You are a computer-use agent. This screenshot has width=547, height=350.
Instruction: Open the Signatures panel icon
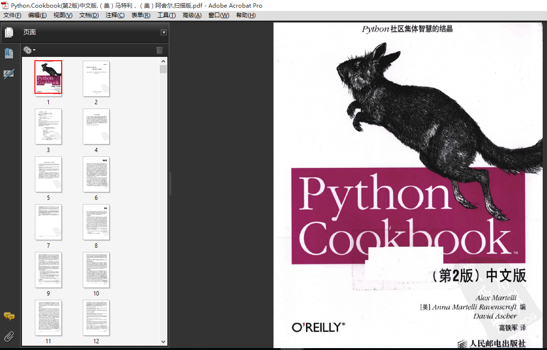click(x=9, y=74)
